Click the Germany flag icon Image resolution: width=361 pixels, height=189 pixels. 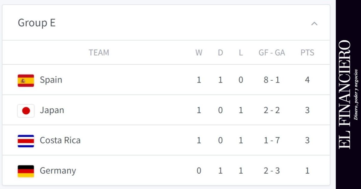(26, 171)
